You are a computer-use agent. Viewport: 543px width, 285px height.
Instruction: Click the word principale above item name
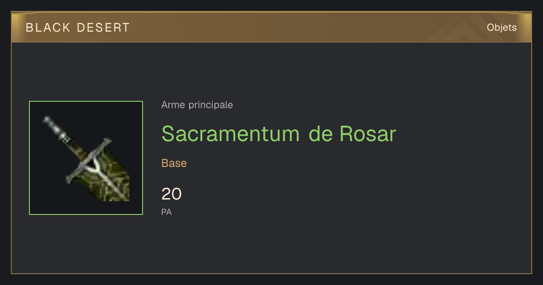[210, 105]
